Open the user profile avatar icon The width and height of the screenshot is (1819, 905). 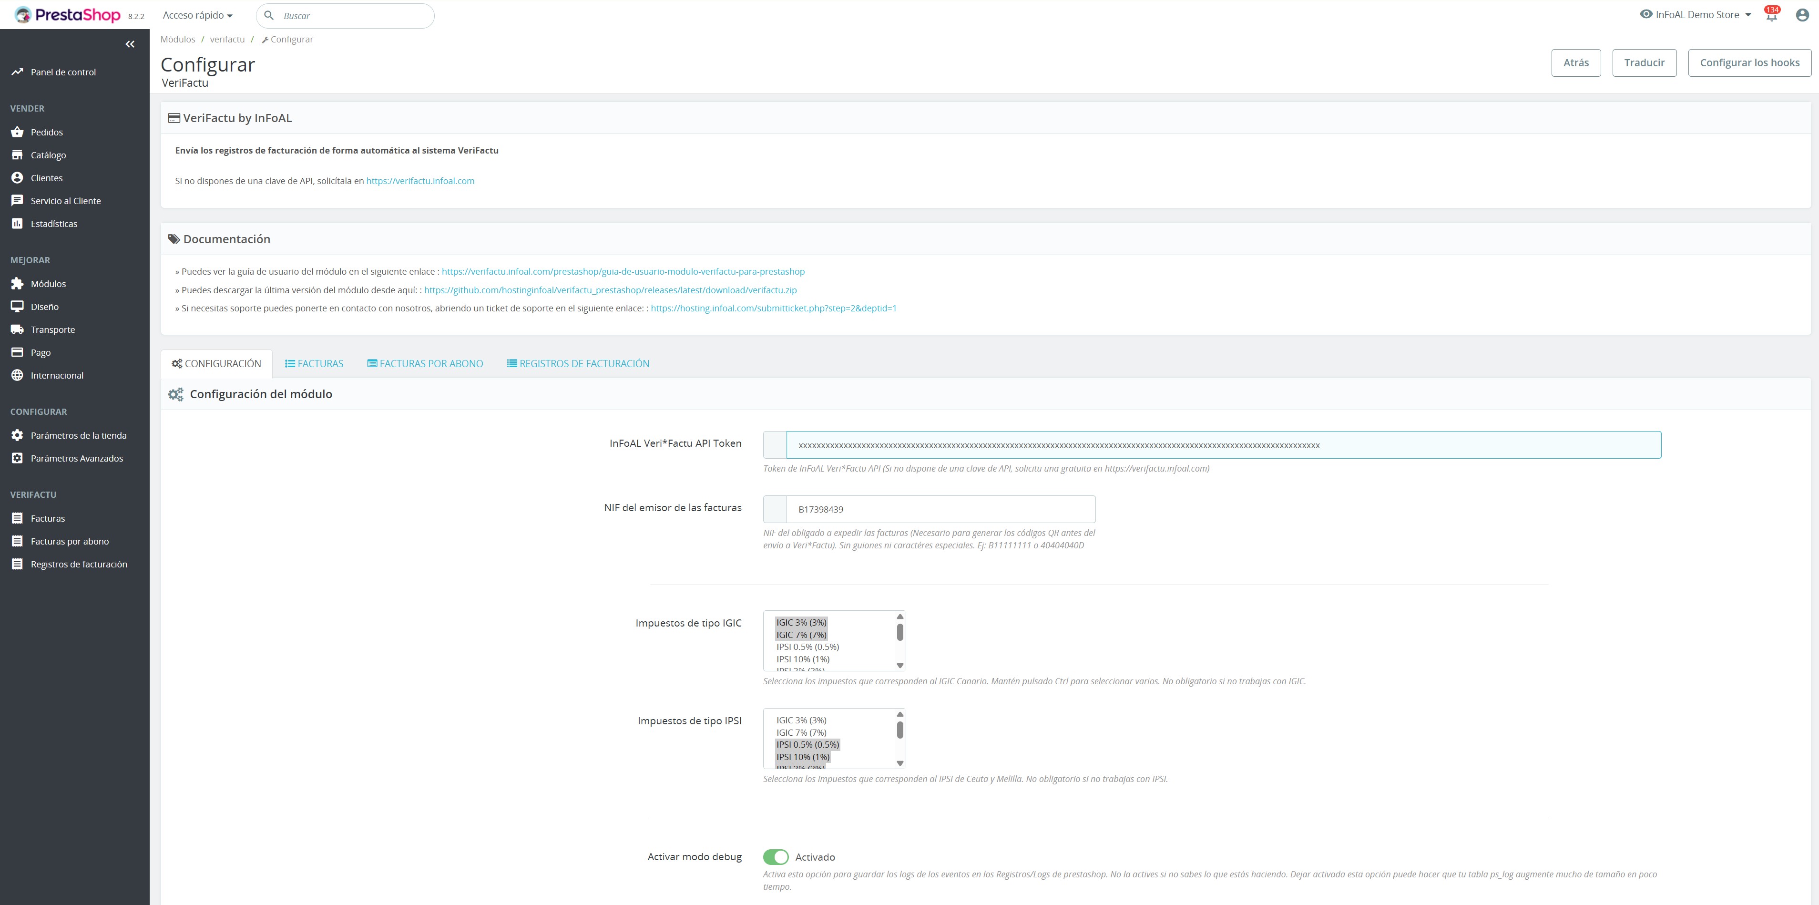[x=1802, y=15]
